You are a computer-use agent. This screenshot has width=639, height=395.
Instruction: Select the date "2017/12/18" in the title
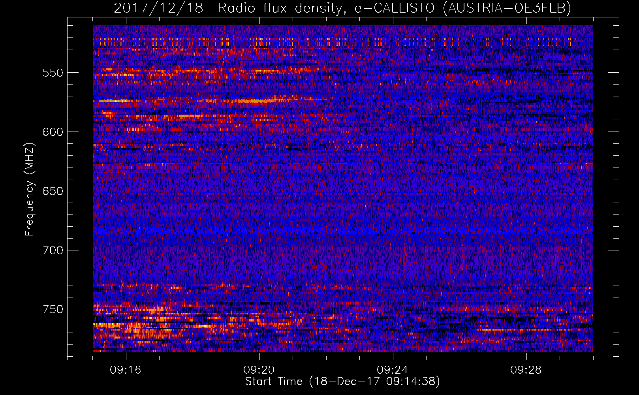coord(158,8)
